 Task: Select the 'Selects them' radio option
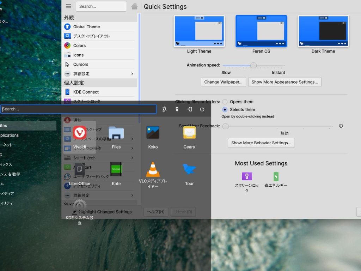coord(225,110)
